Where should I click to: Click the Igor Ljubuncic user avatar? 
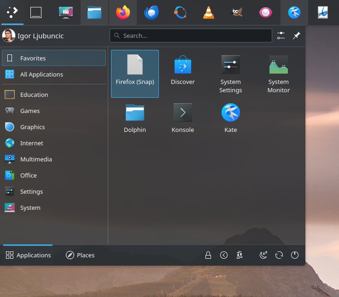click(x=9, y=36)
